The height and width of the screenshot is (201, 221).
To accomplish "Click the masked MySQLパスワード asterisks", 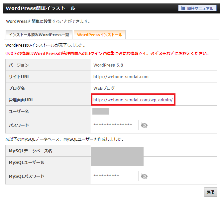I will click(106, 176).
